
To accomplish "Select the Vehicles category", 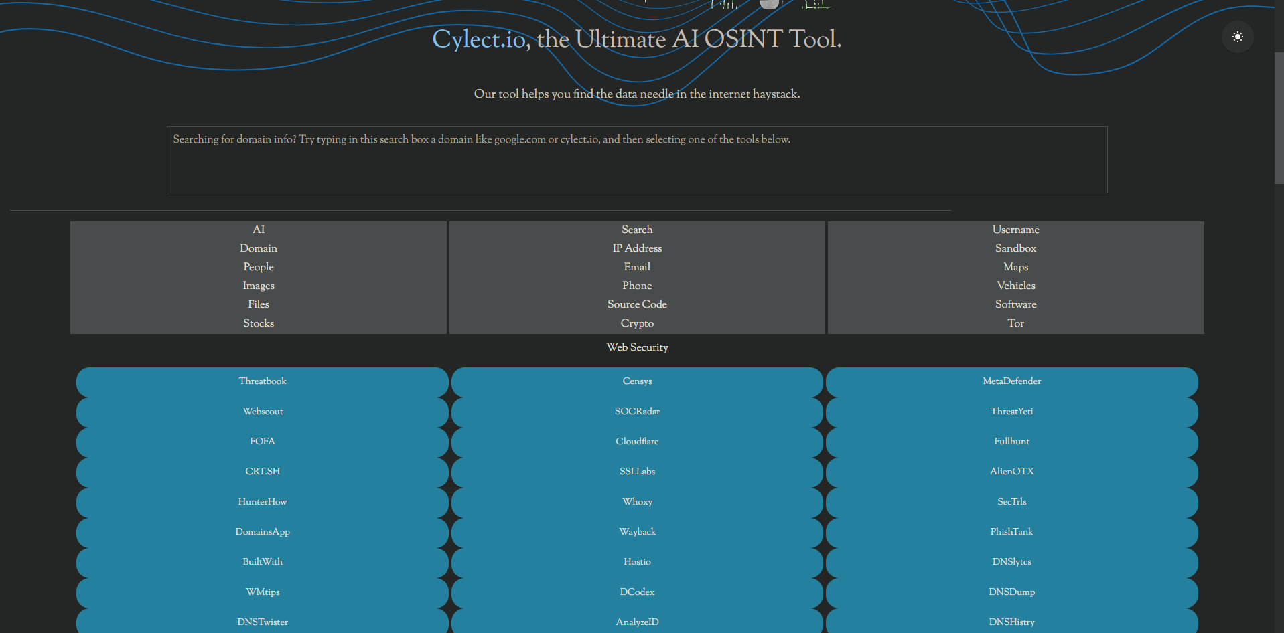I will pyautogui.click(x=1016, y=286).
